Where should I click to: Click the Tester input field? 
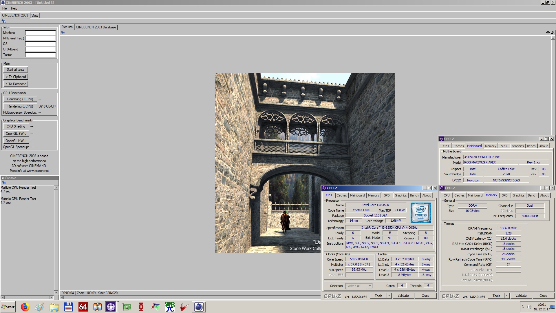[40, 55]
